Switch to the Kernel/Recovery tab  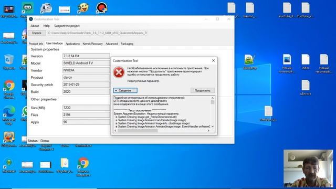click(x=92, y=44)
